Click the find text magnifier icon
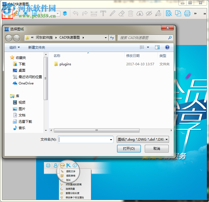 click(169, 13)
